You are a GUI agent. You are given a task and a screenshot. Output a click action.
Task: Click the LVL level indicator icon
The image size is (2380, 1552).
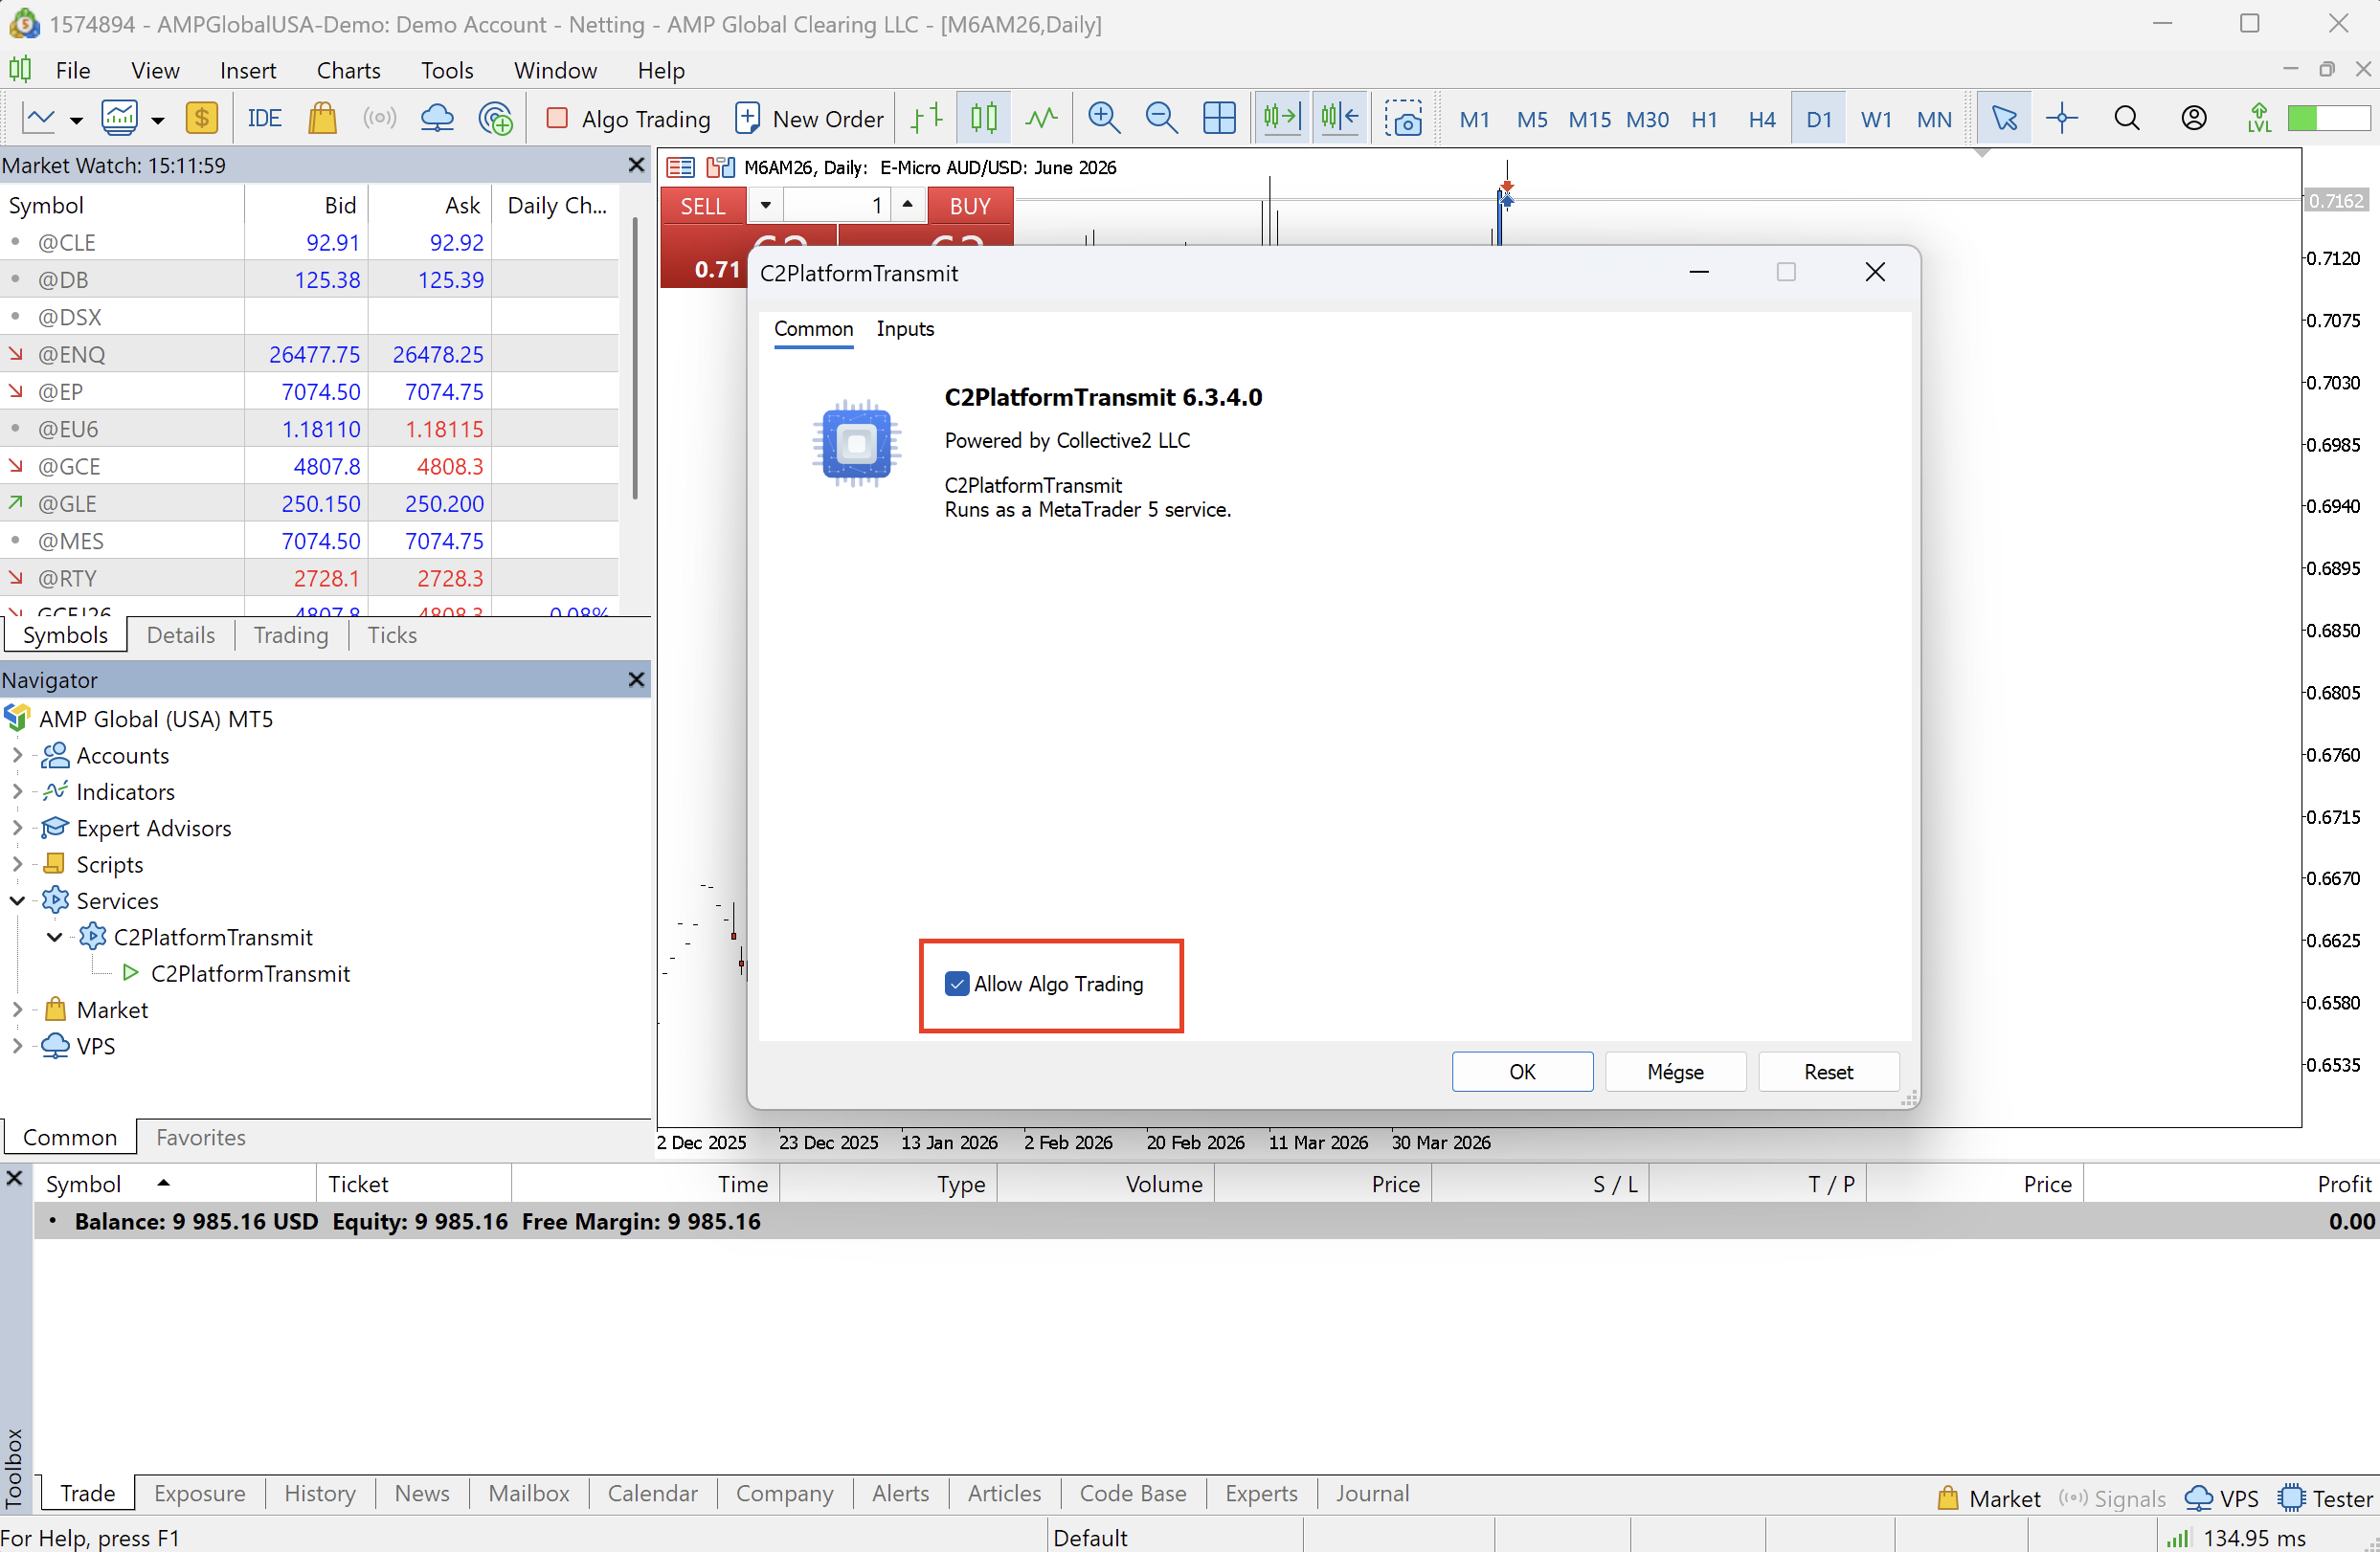point(2259,119)
